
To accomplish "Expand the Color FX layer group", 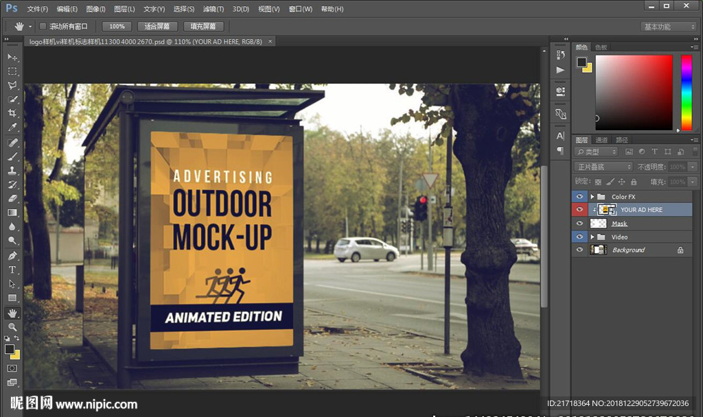I will point(592,197).
